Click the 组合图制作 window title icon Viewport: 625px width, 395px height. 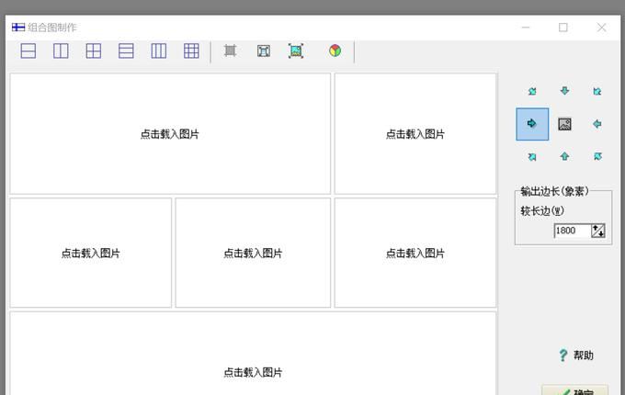(18, 27)
